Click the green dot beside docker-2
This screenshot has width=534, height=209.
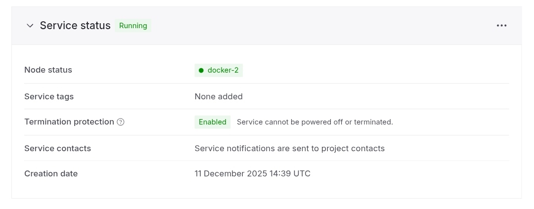[x=201, y=71]
